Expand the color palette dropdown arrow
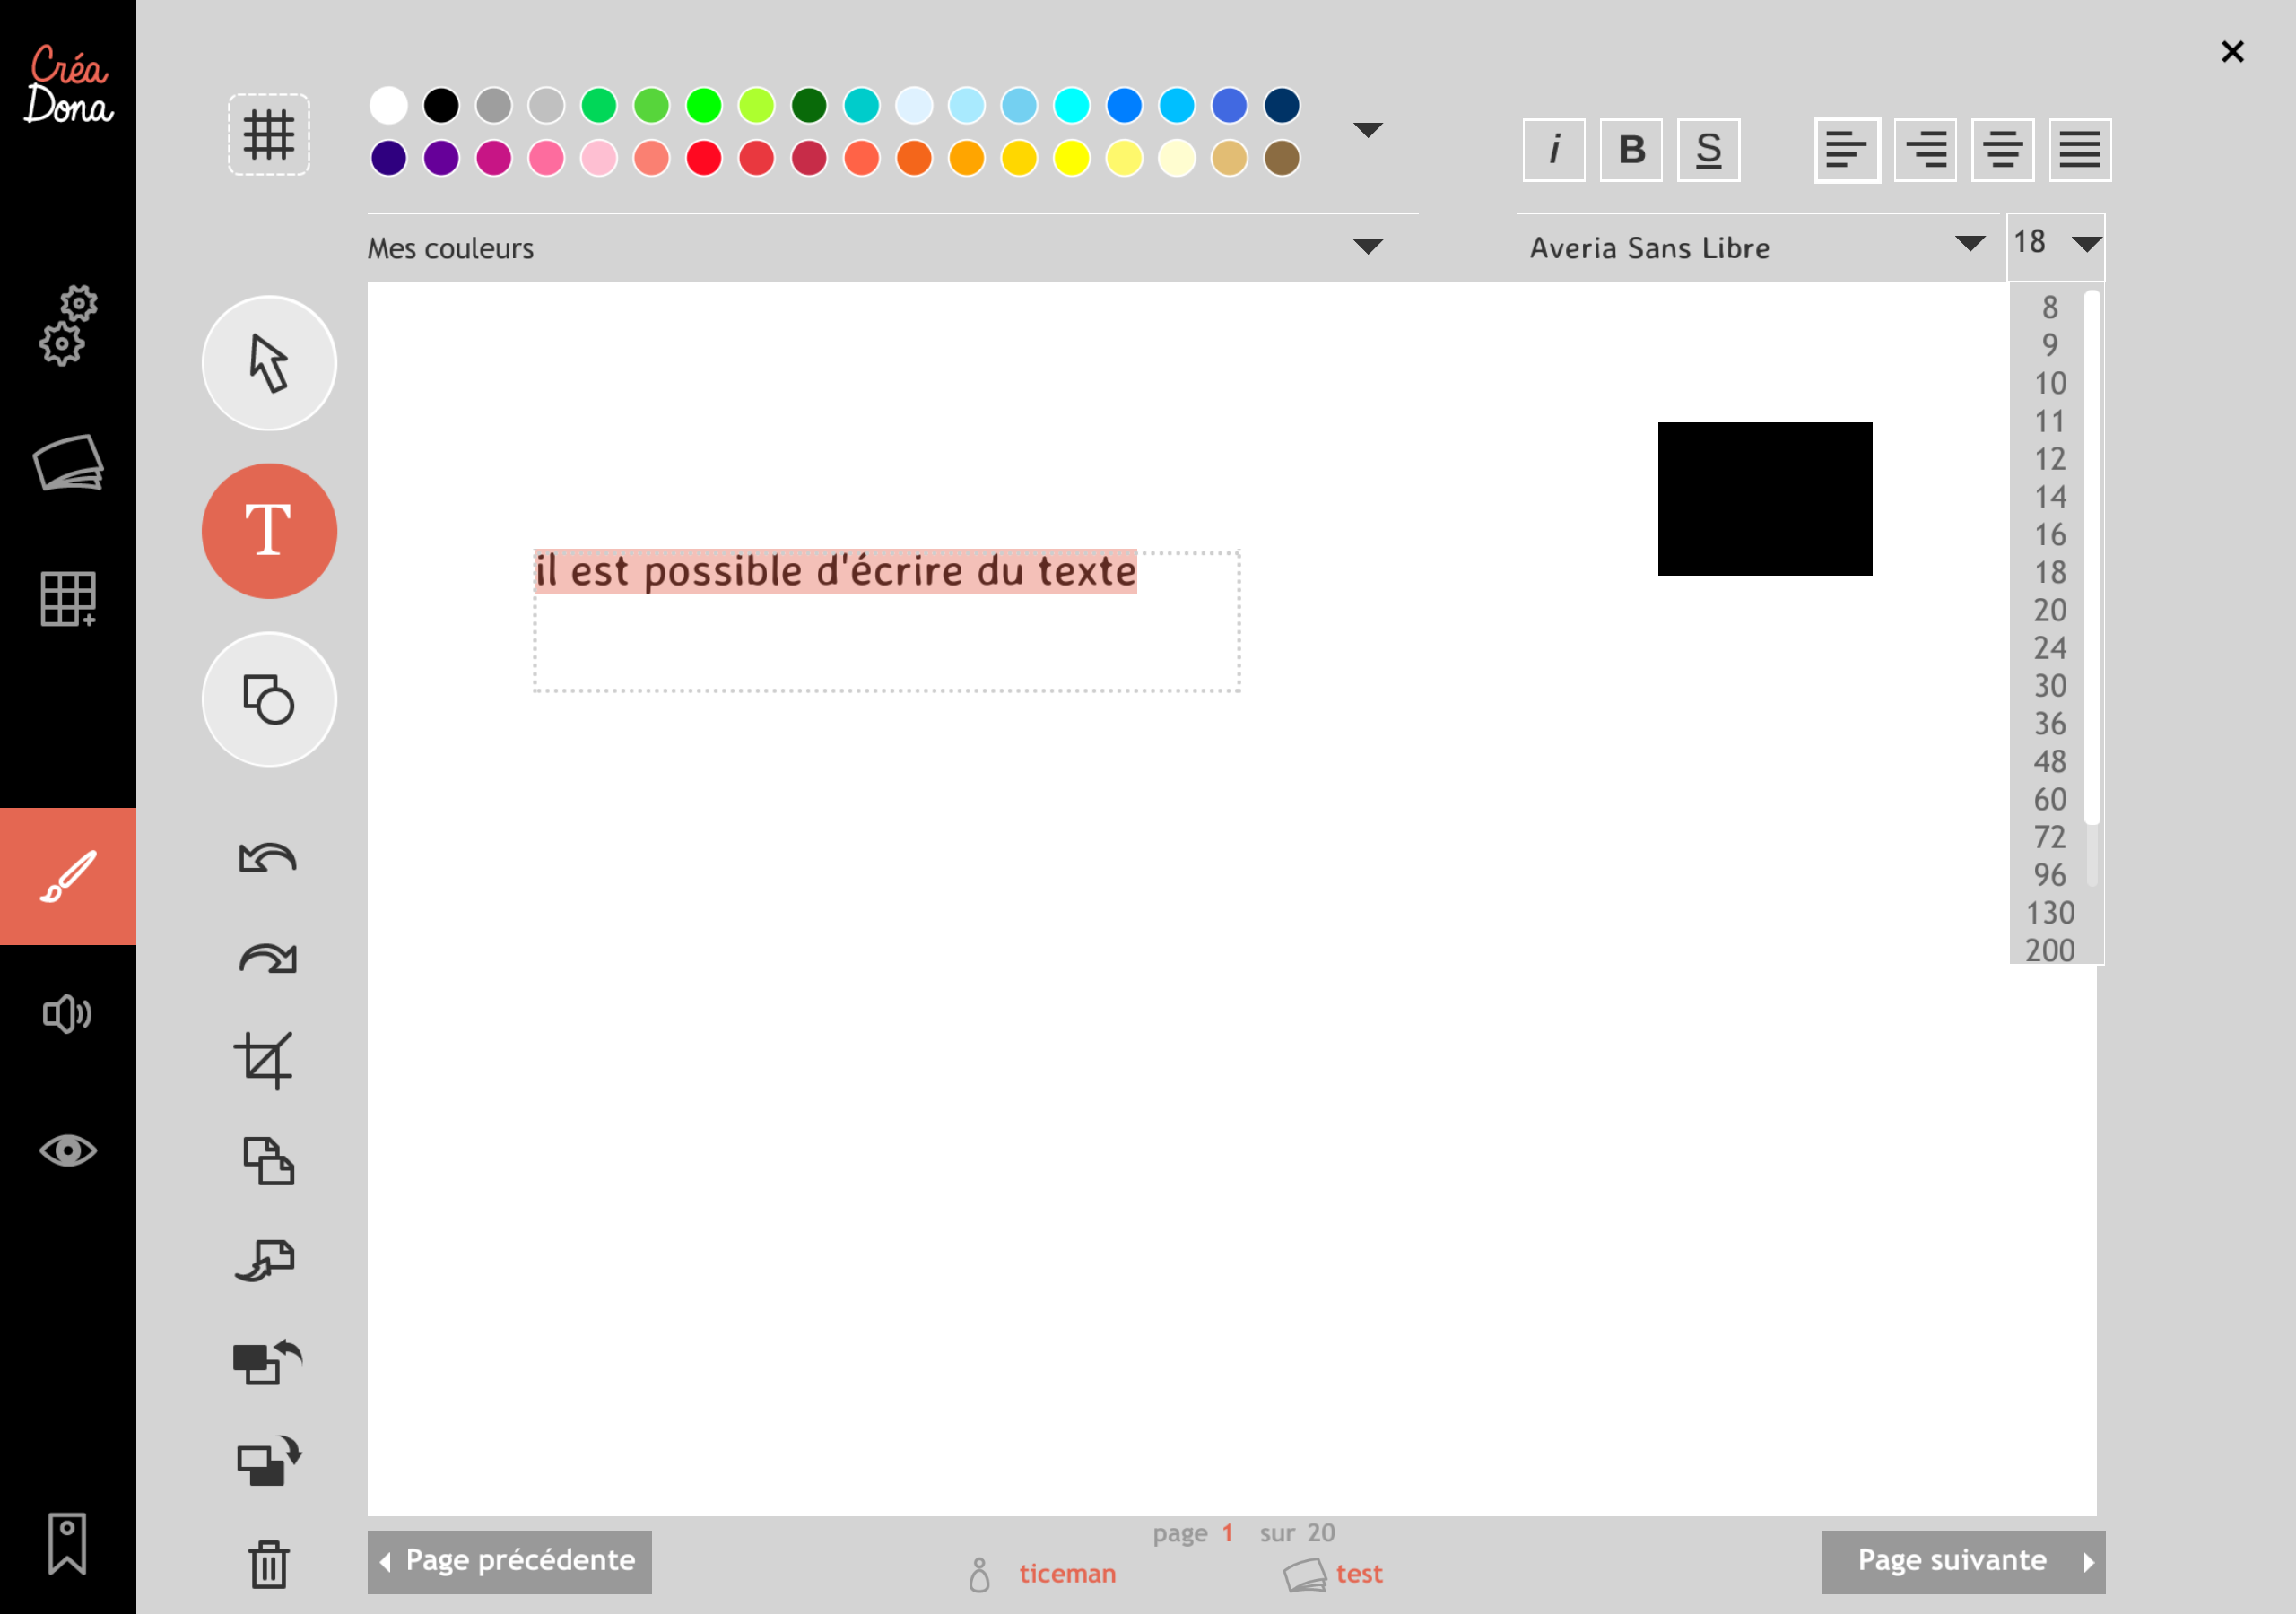This screenshot has height=1614, width=2296. (x=1367, y=130)
